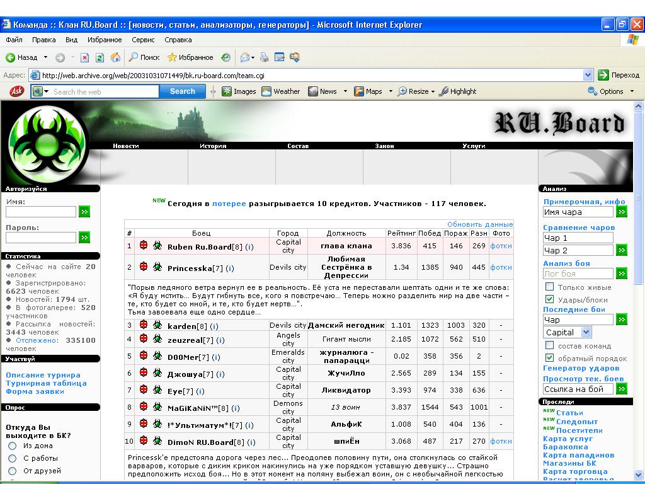
Task: Click the Media history toolbar icon
Action: (x=225, y=57)
